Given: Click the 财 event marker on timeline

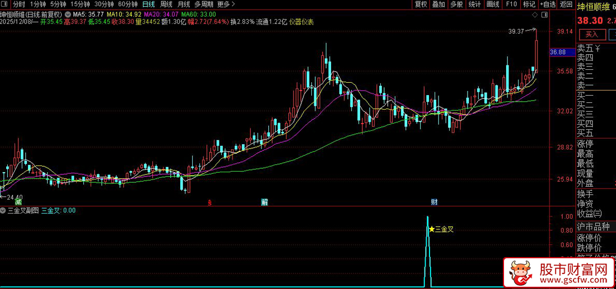Looking at the screenshot, I should click(434, 201).
